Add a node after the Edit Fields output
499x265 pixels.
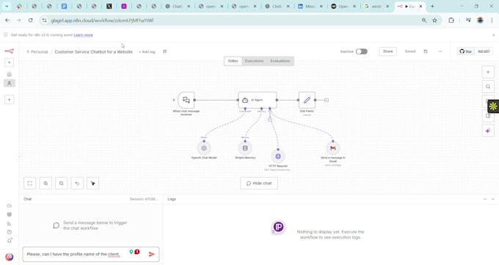[x=327, y=100]
